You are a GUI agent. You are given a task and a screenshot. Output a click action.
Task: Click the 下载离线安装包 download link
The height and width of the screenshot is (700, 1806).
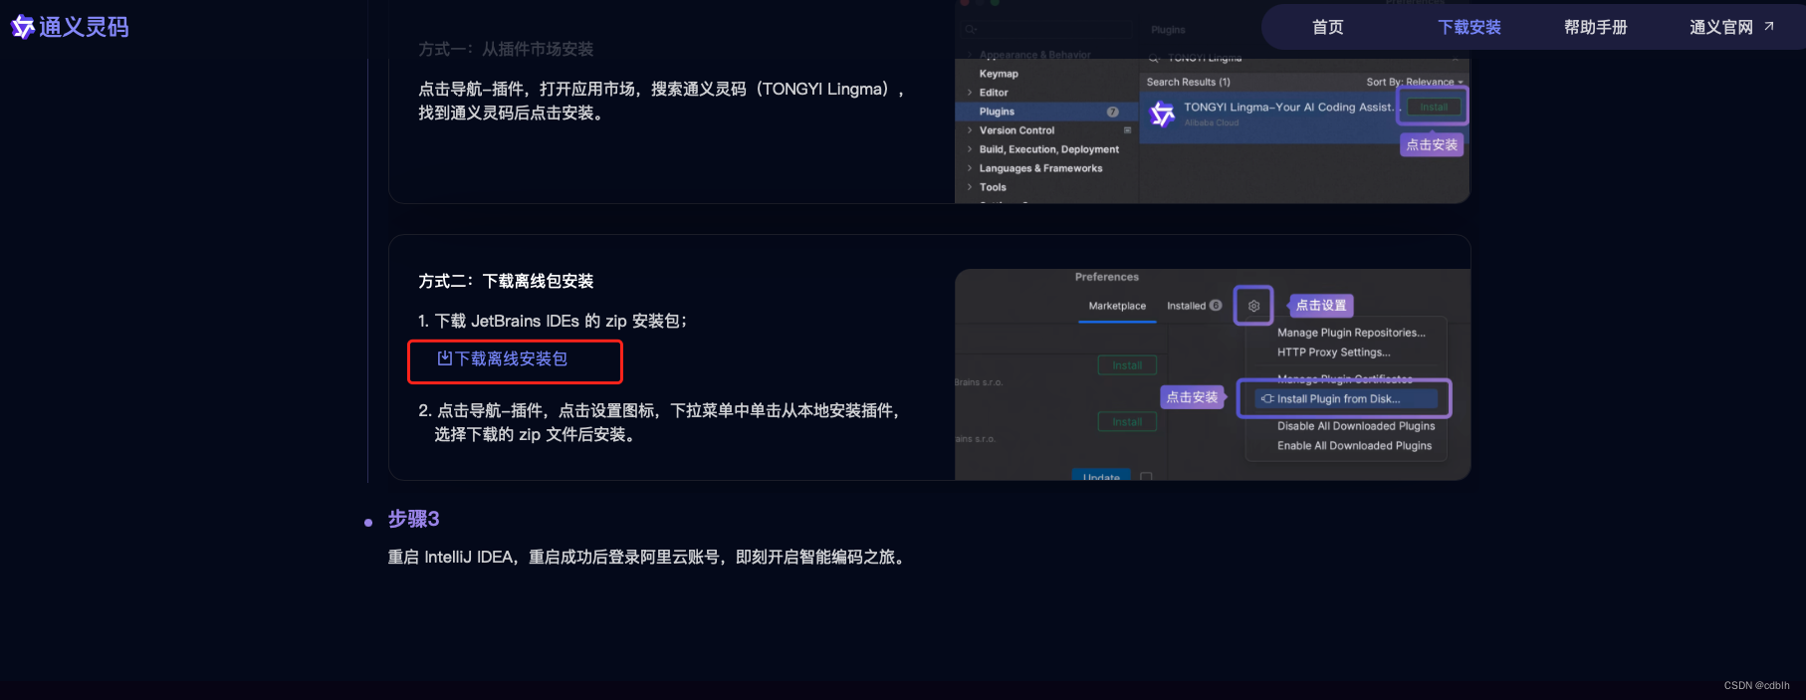pyautogui.click(x=503, y=358)
